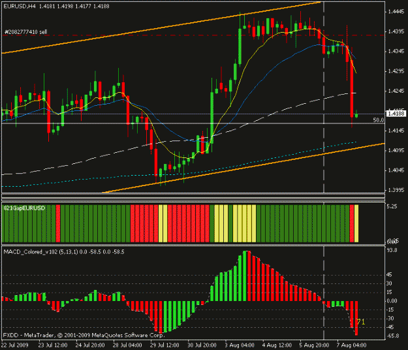Image resolution: width=408 pixels, height=350 pixels.
Task: Click the 821GapEURUSD indicator label
Action: [24, 208]
